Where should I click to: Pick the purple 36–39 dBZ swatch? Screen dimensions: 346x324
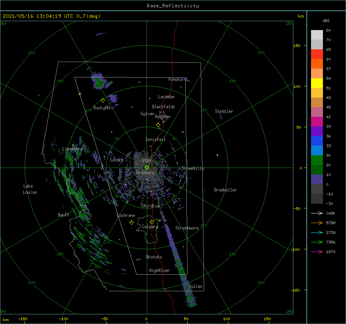click(317, 131)
